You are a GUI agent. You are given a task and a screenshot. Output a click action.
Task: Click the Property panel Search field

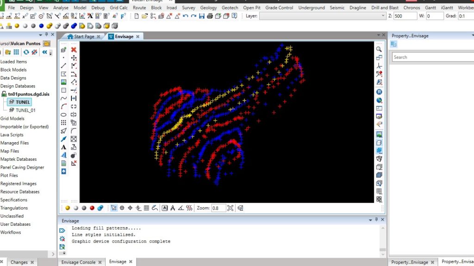(x=433, y=57)
